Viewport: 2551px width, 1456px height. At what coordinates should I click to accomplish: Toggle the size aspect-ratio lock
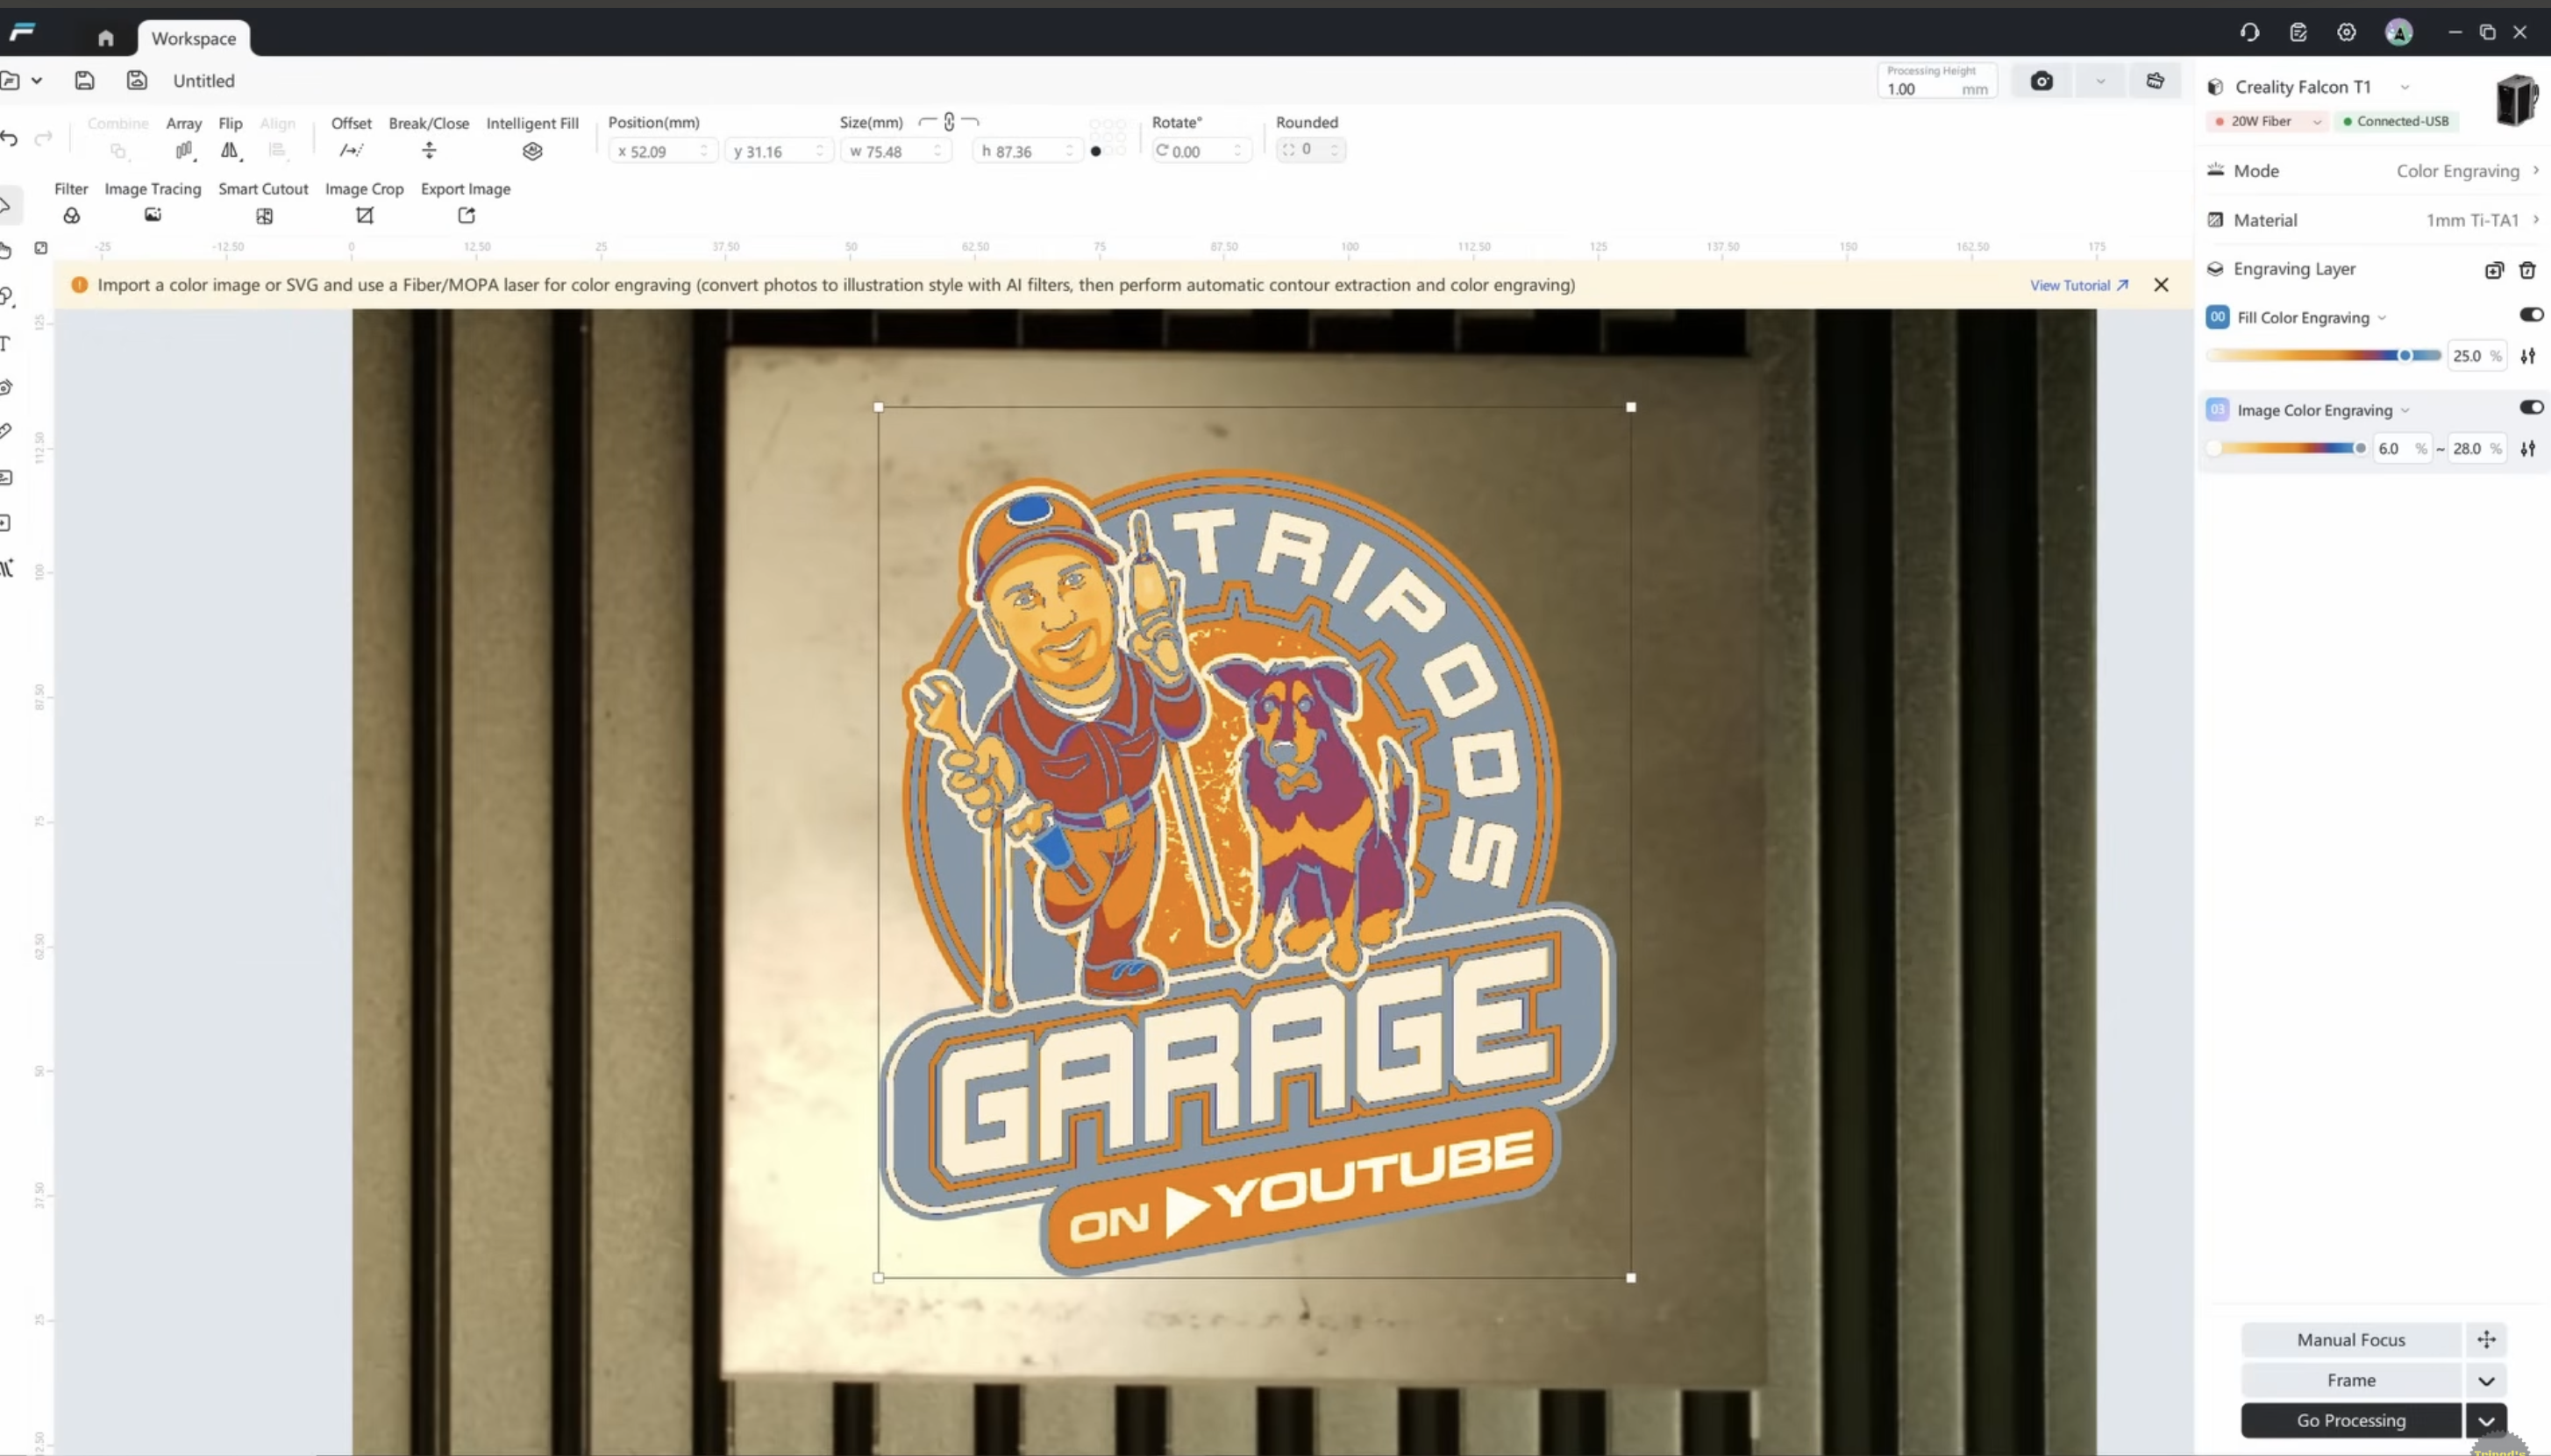click(948, 122)
